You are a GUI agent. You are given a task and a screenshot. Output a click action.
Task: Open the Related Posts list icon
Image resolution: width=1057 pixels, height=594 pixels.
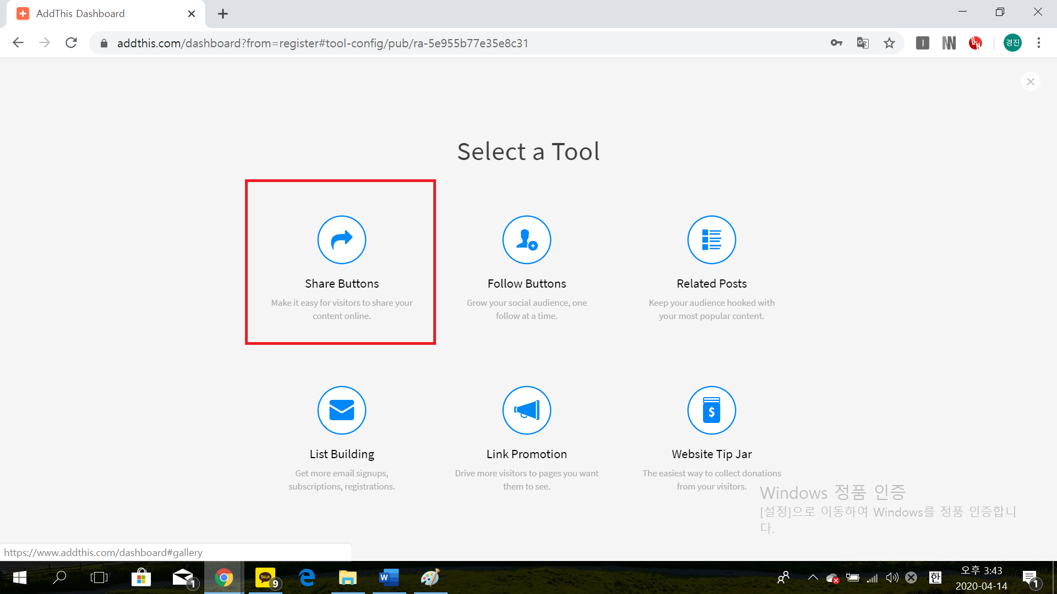711,240
